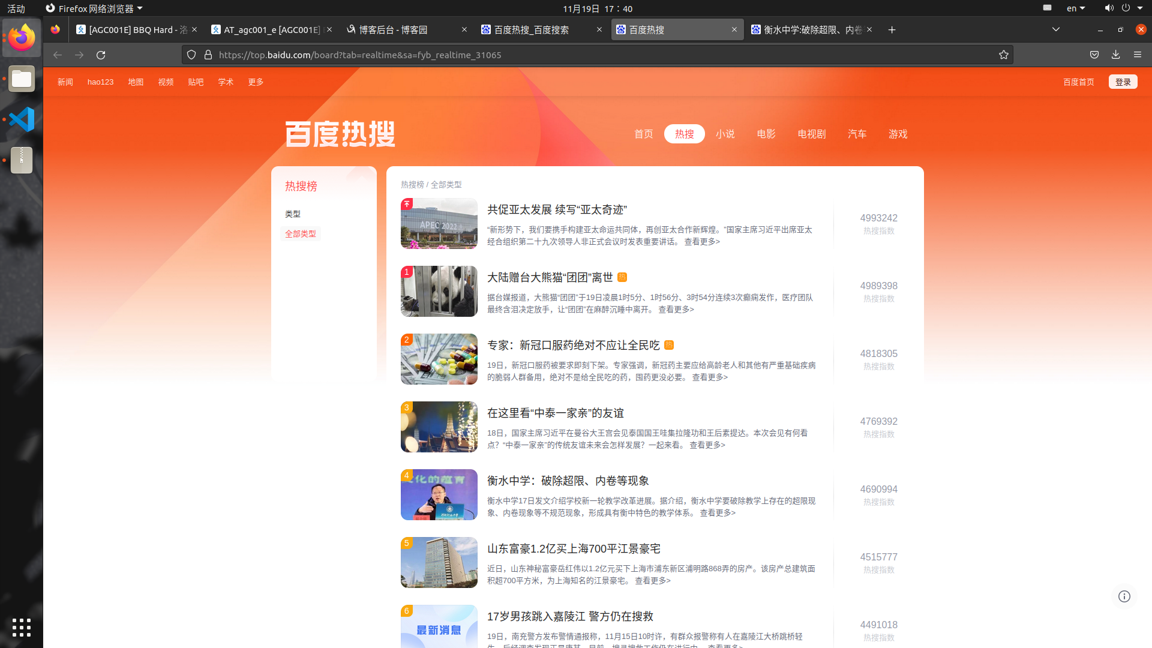
Task: Open a new browser tab
Action: pyautogui.click(x=892, y=29)
